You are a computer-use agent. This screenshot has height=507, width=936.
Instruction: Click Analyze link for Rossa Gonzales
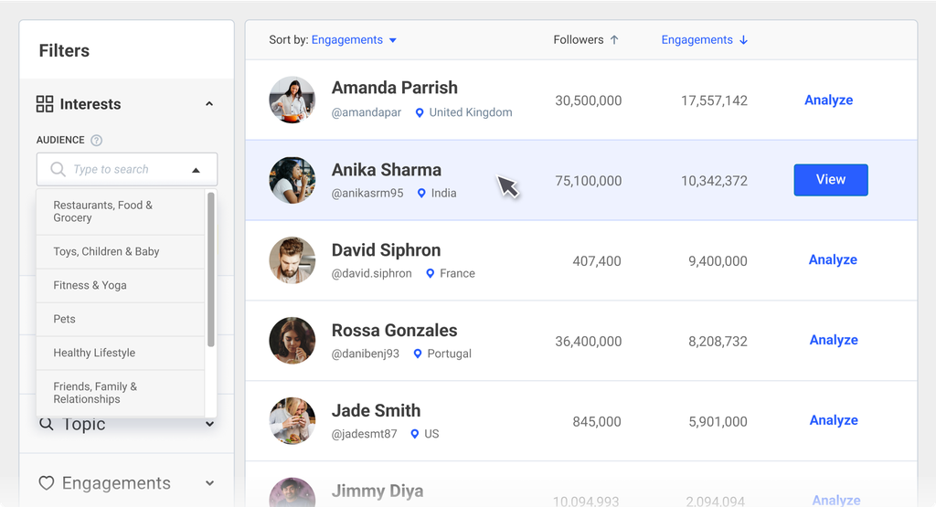click(x=833, y=340)
